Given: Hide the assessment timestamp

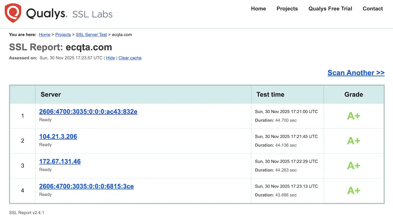Looking at the screenshot, I should 110,58.
